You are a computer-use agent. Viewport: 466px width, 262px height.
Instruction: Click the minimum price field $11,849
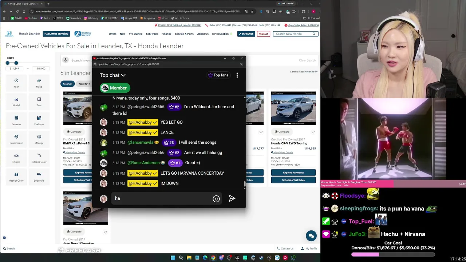tap(15, 68)
